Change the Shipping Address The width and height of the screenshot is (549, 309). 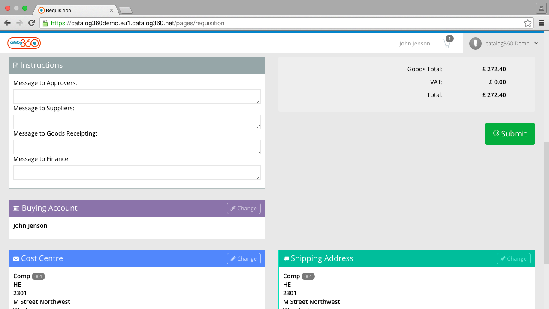513,258
